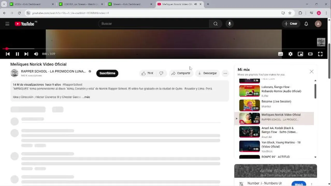Select Meñiques Norick Video Oficial in playlist

pos(274,119)
